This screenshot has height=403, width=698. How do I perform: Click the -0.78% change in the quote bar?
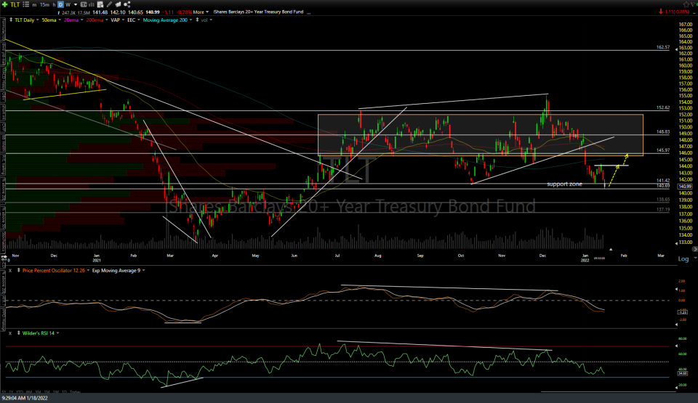pos(184,12)
